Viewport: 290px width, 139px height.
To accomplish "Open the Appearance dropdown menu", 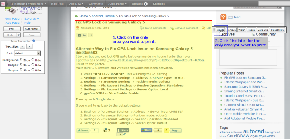I will click(x=117, y=4).
